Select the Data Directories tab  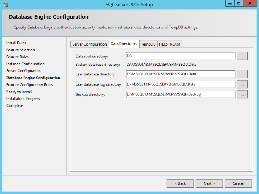124,44
